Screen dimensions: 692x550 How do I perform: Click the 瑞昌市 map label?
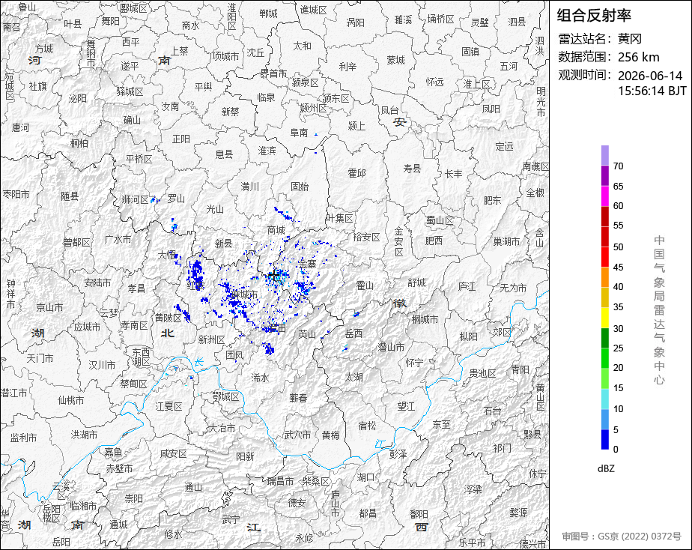pyautogui.click(x=281, y=481)
